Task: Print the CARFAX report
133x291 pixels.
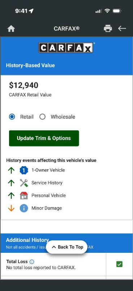Action: click(x=108, y=28)
